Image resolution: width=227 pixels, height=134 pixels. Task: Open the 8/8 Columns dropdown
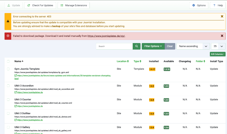218,54
